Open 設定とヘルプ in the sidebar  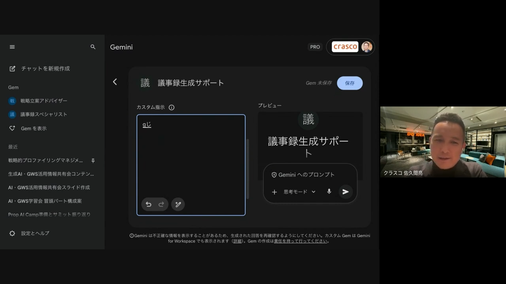[35, 234]
